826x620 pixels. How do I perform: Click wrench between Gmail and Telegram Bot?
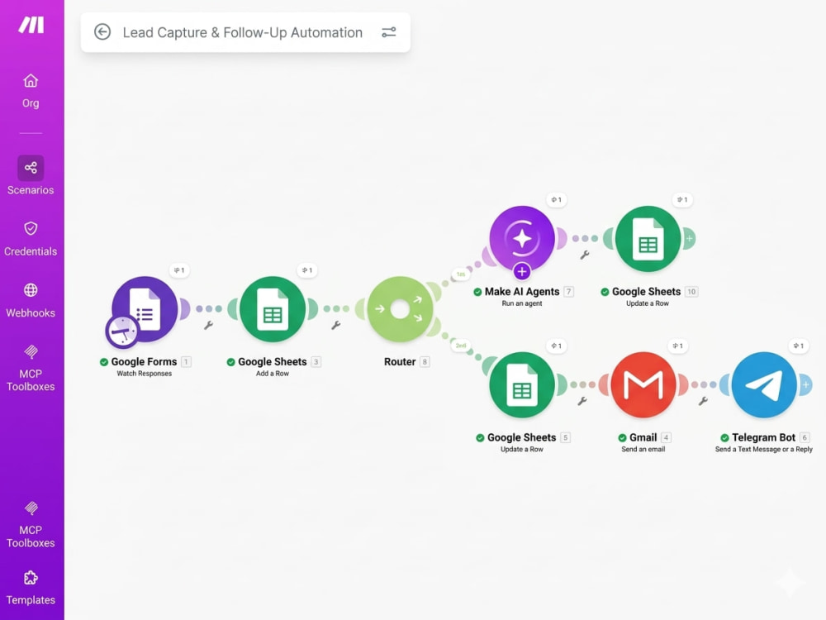pos(703,401)
